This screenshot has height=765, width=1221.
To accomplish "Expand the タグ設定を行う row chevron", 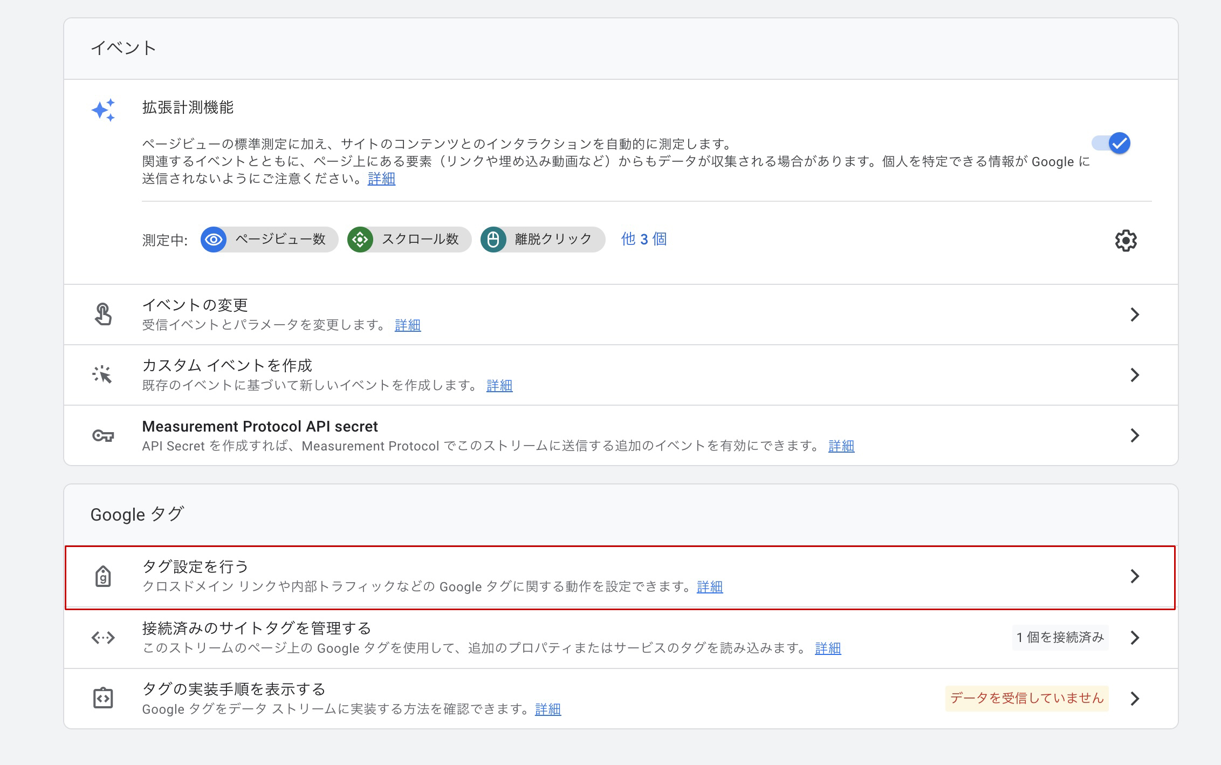I will click(x=1135, y=576).
